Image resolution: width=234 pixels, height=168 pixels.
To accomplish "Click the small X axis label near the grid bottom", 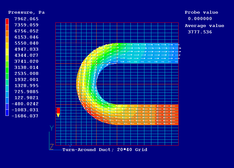I will tap(70, 146).
